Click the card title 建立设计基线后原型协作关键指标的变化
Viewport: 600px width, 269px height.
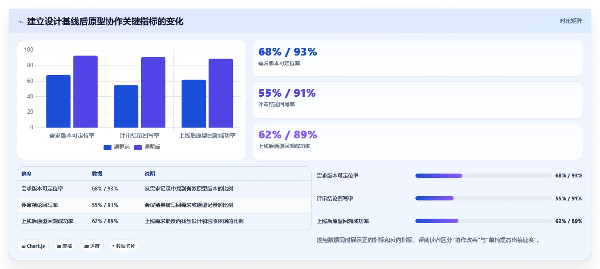coord(105,21)
